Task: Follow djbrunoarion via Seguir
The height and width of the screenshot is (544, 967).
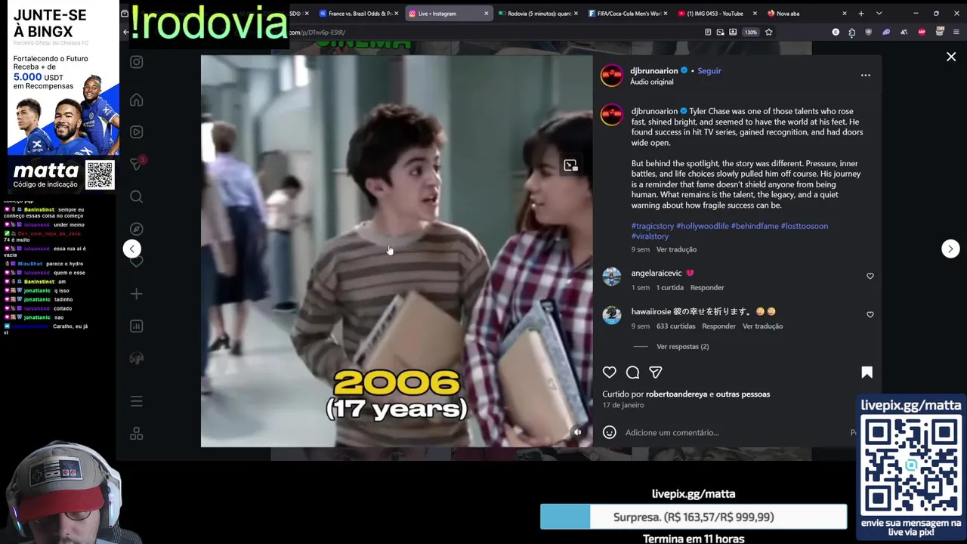Action: point(709,71)
